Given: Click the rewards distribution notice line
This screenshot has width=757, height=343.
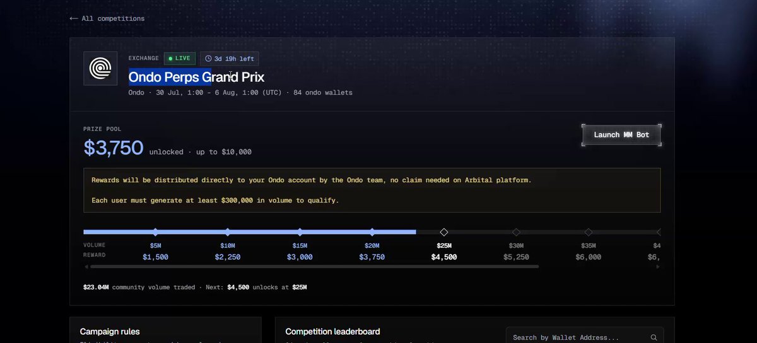Looking at the screenshot, I should point(312,180).
